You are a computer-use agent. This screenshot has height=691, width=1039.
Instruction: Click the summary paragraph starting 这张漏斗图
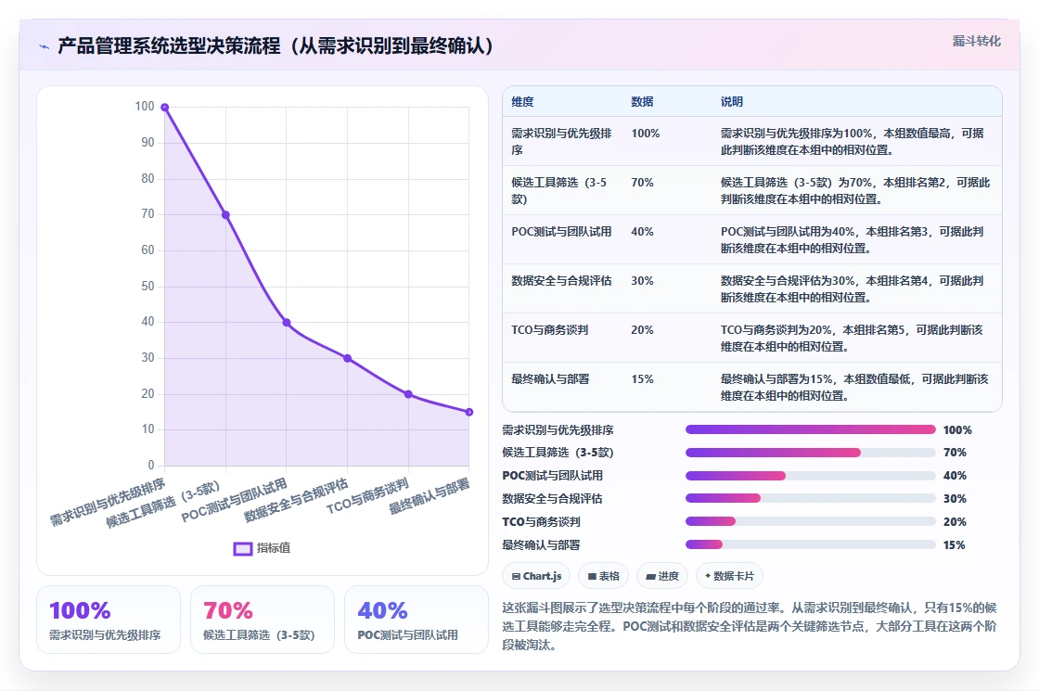tap(750, 626)
